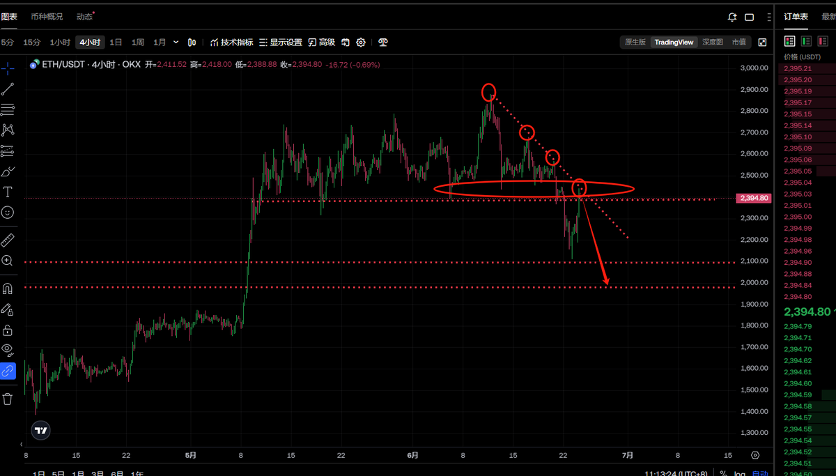Switch chart to 原生版 mode
836x476 pixels.
click(x=635, y=43)
